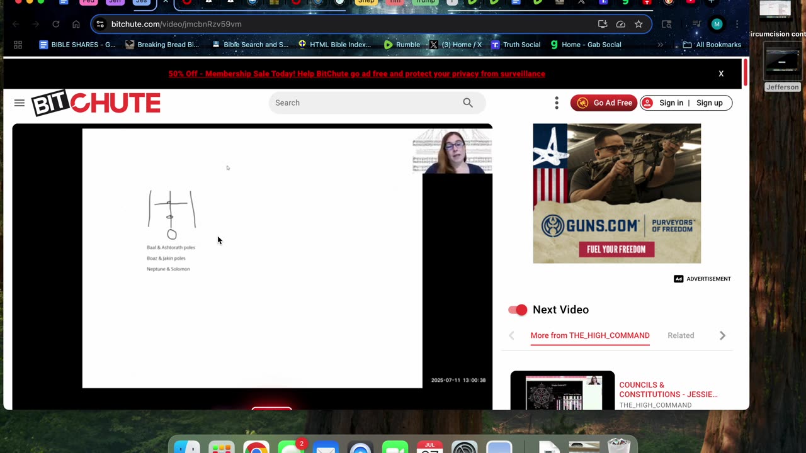Open (3) Home / X bookmark
The width and height of the screenshot is (806, 453).
point(455,45)
